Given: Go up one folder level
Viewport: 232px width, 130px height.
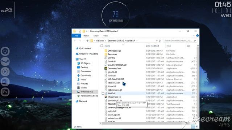Looking at the screenshot, I should coord(87,41).
